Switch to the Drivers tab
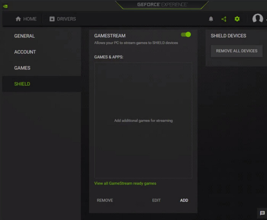This screenshot has width=267, height=220. 63,19
